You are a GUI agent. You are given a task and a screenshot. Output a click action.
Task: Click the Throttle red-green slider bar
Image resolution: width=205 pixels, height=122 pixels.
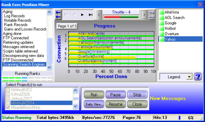point(121,17)
